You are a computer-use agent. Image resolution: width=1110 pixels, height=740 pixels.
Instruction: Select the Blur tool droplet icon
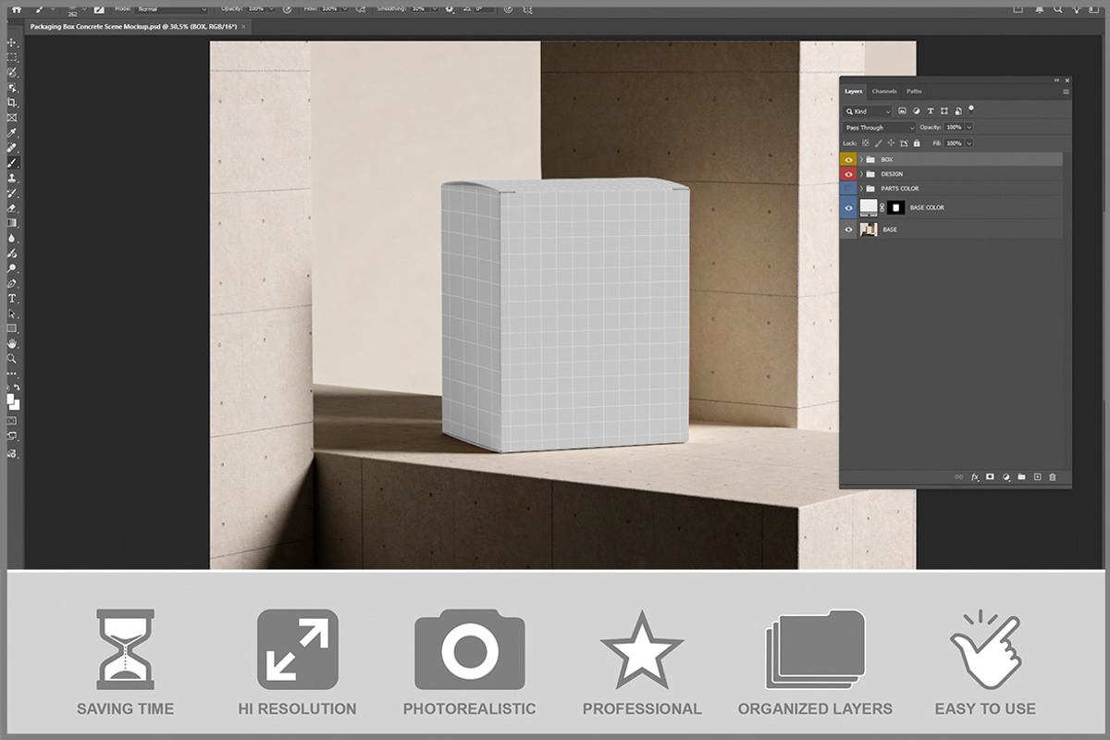12,238
